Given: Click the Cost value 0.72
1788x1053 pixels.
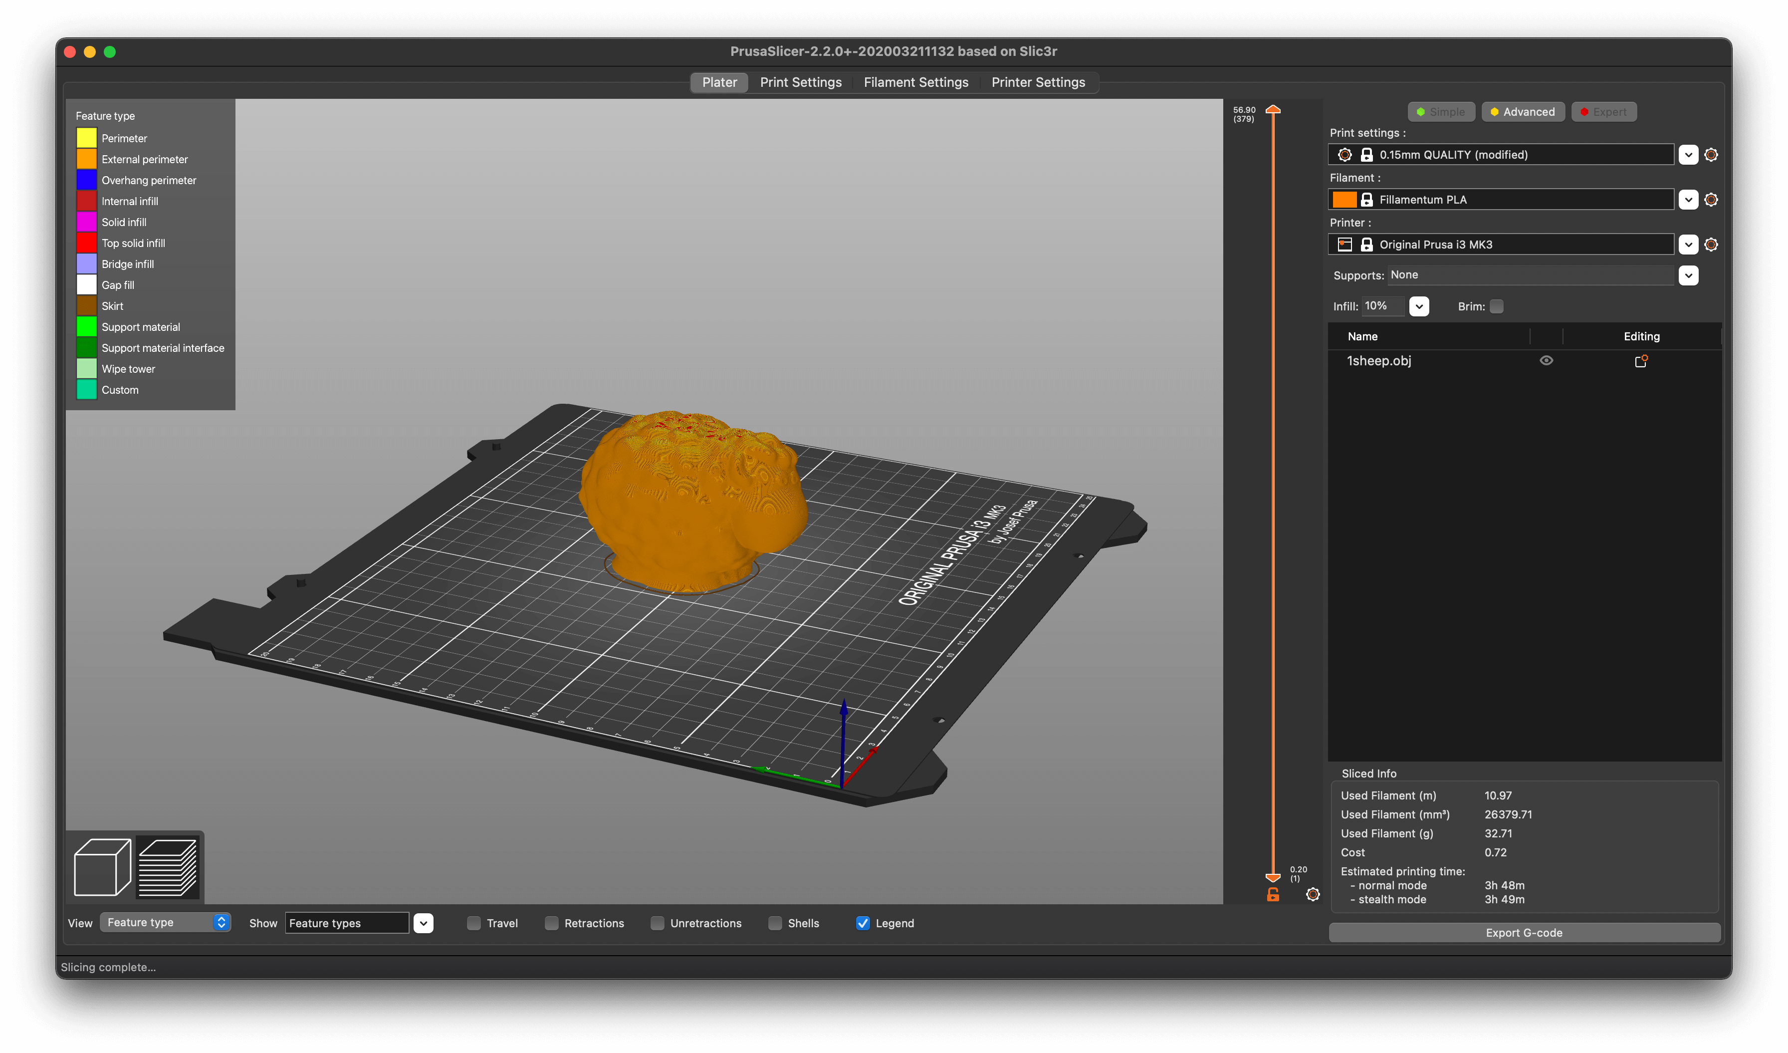Looking at the screenshot, I should pos(1495,852).
